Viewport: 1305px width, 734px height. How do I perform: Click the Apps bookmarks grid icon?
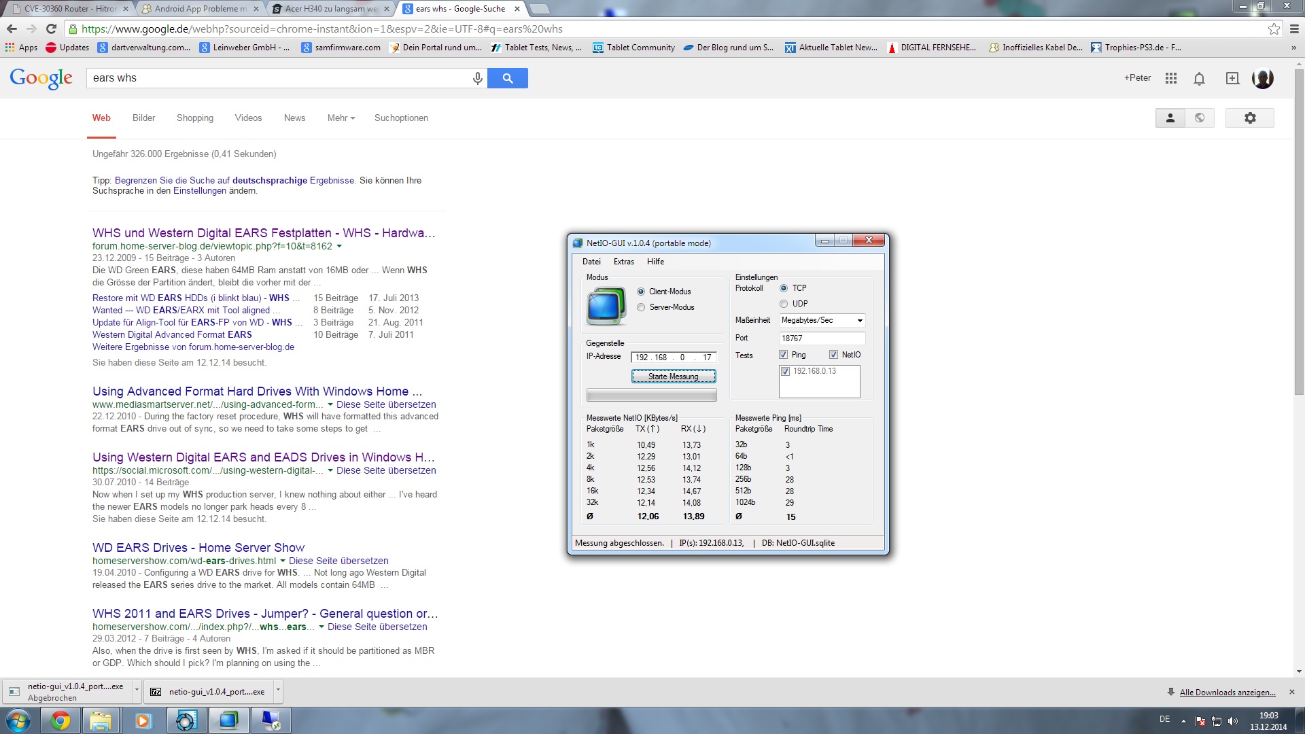tap(10, 47)
